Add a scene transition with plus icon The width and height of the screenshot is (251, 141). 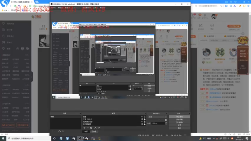pos(159,120)
